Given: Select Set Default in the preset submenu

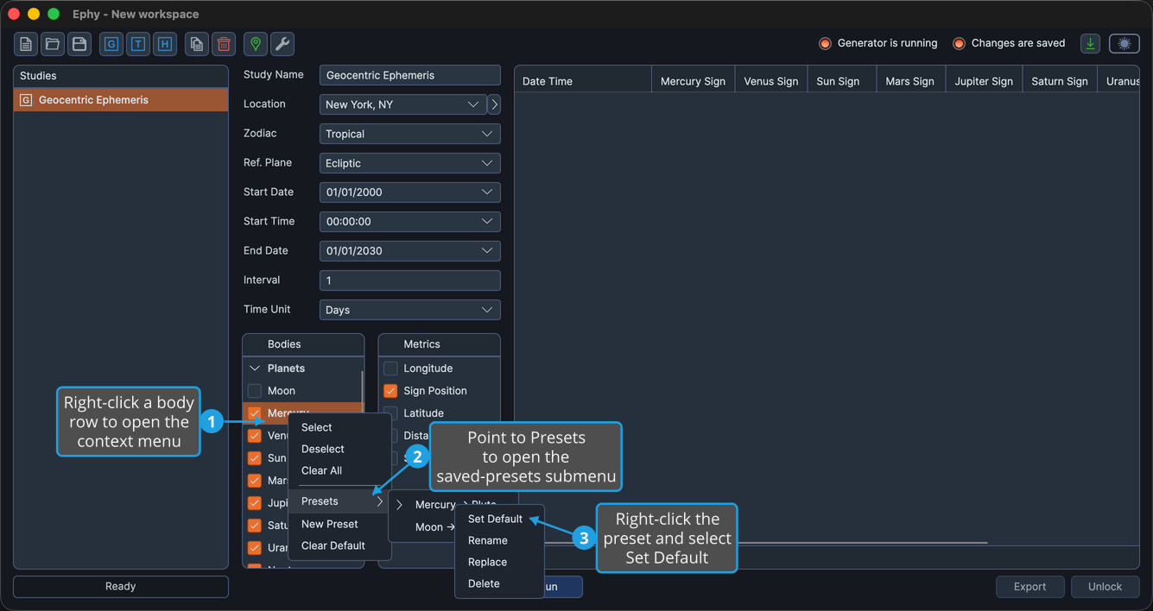Looking at the screenshot, I should [499, 519].
